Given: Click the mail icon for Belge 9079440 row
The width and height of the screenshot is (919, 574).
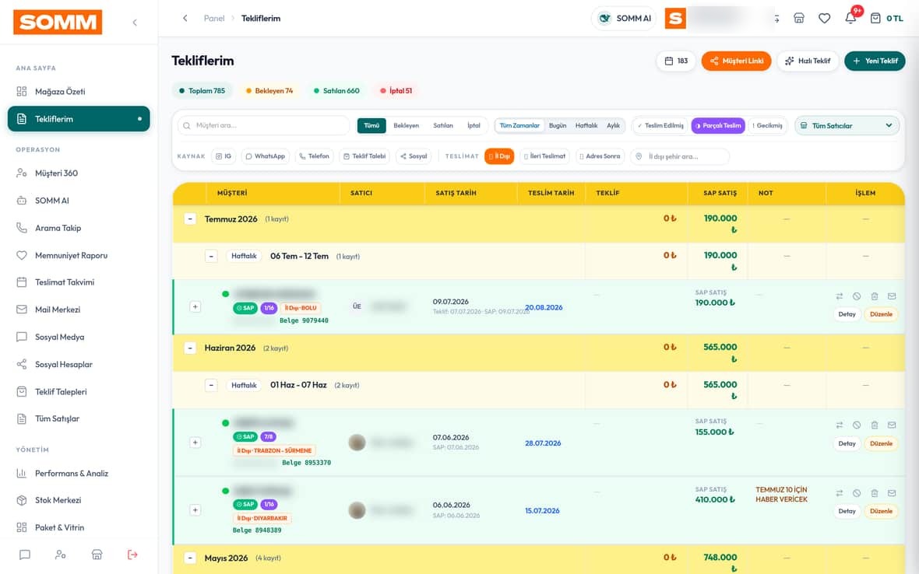Looking at the screenshot, I should point(892,296).
